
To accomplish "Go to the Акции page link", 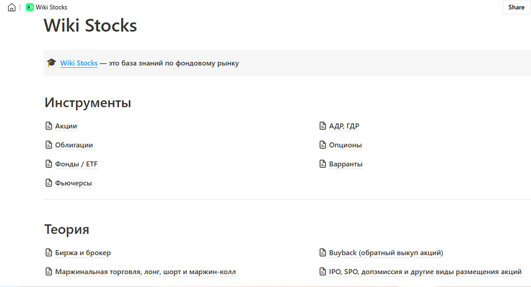I will (x=66, y=126).
